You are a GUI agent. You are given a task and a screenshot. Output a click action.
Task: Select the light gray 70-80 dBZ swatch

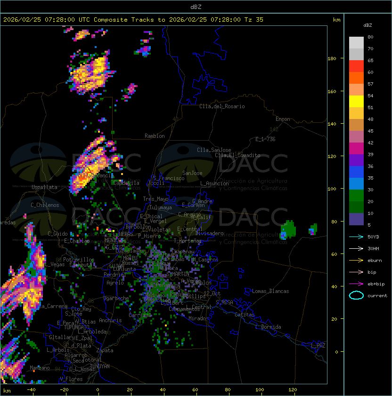pyautogui.click(x=356, y=43)
